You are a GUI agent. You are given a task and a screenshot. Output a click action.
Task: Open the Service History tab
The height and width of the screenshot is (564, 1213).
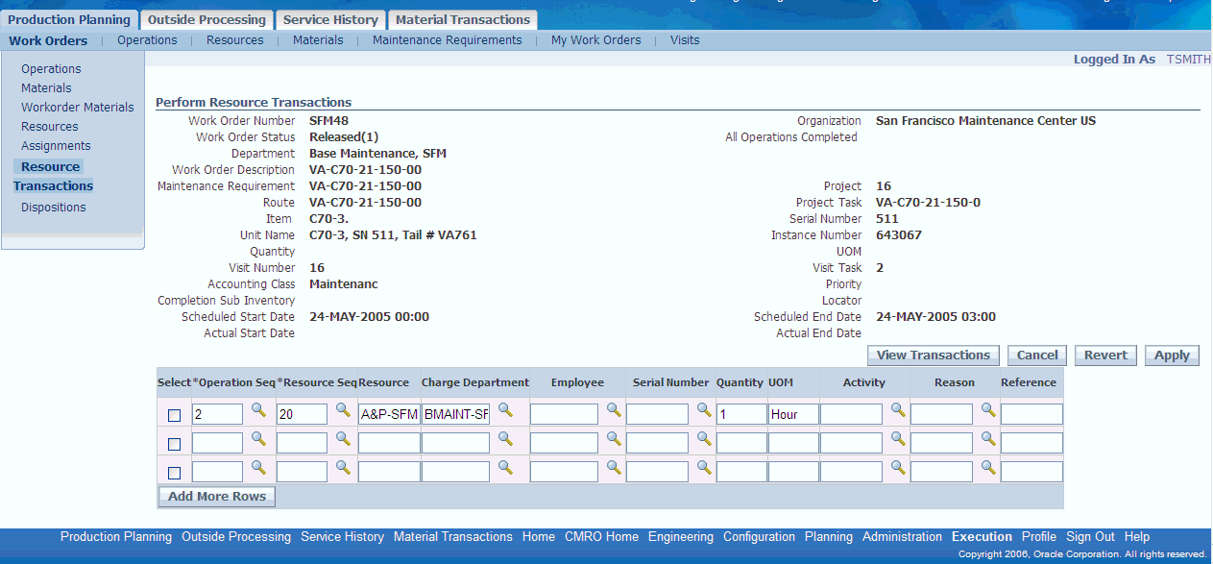(x=330, y=19)
